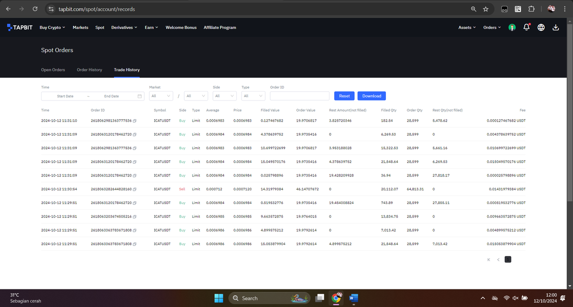The width and height of the screenshot is (573, 307).
Task: View site information icon in address bar
Action: click(52, 9)
